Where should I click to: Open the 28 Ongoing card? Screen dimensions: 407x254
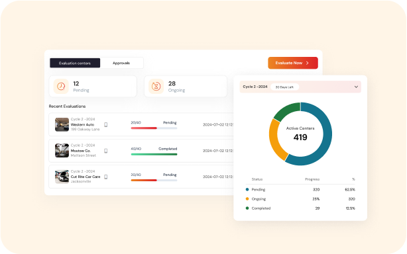point(186,86)
